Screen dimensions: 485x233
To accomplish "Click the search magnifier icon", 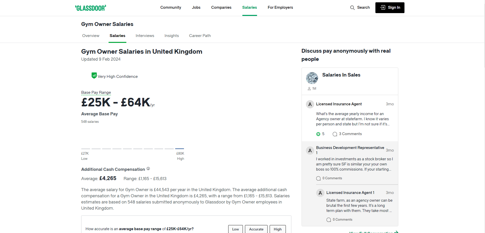I will pos(352,8).
